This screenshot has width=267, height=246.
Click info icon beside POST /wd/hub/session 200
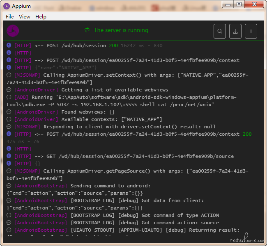9,45
